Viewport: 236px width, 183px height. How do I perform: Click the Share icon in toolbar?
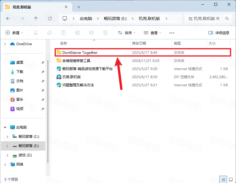click(x=91, y=33)
